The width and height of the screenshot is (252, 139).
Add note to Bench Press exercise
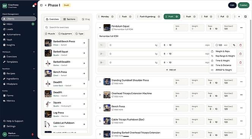pos(117,110)
